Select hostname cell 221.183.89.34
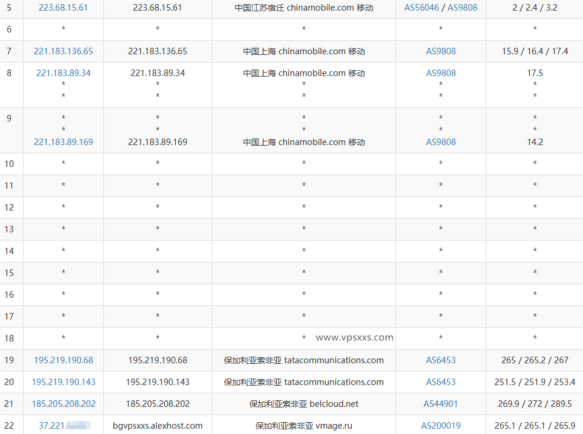The width and height of the screenshot is (583, 434). (158, 73)
